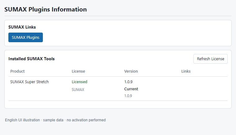Viewport: 236px width, 135px height.
Task: Click the grey SUMAX licensee text under Licensed
Action: [x=78, y=90]
